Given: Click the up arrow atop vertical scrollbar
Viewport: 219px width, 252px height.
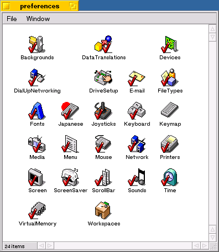Looking at the screenshot, I should 212,29.
